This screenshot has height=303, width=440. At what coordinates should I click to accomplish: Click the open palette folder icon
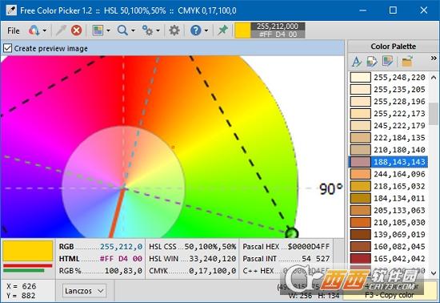point(407,61)
